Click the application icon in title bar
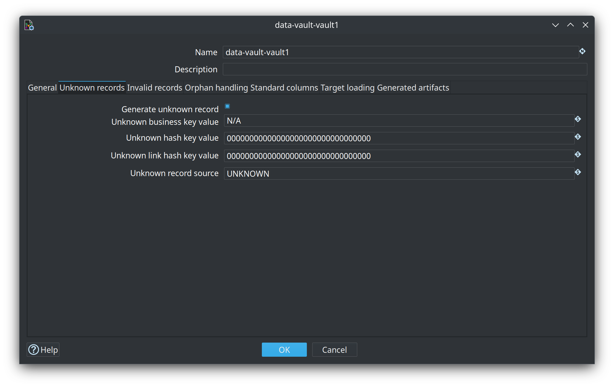The height and width of the screenshot is (387, 614). [x=29, y=25]
